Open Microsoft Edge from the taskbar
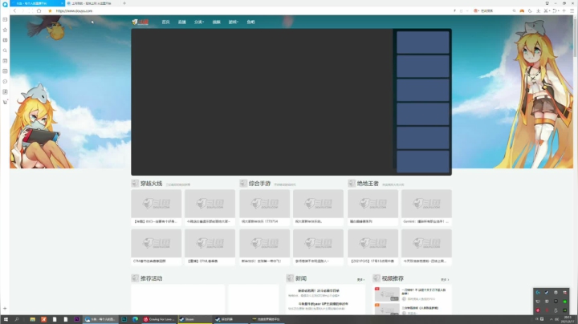Screen dimensions: 578x324 [x=136, y=319]
